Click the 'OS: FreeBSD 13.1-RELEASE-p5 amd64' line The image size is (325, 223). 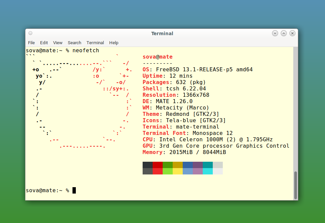tap(197, 69)
